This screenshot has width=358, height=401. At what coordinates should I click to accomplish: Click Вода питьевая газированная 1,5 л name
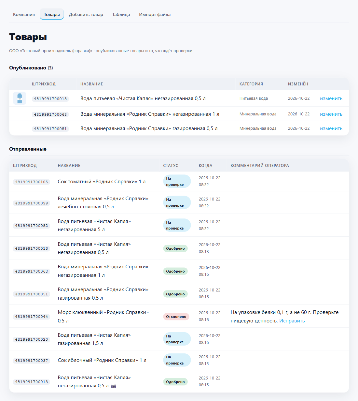tap(94, 339)
